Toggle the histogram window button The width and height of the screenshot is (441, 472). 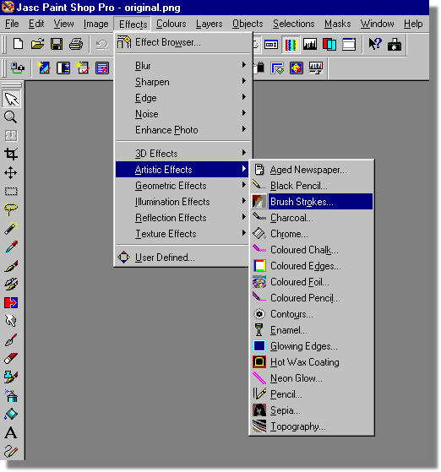pos(310,45)
